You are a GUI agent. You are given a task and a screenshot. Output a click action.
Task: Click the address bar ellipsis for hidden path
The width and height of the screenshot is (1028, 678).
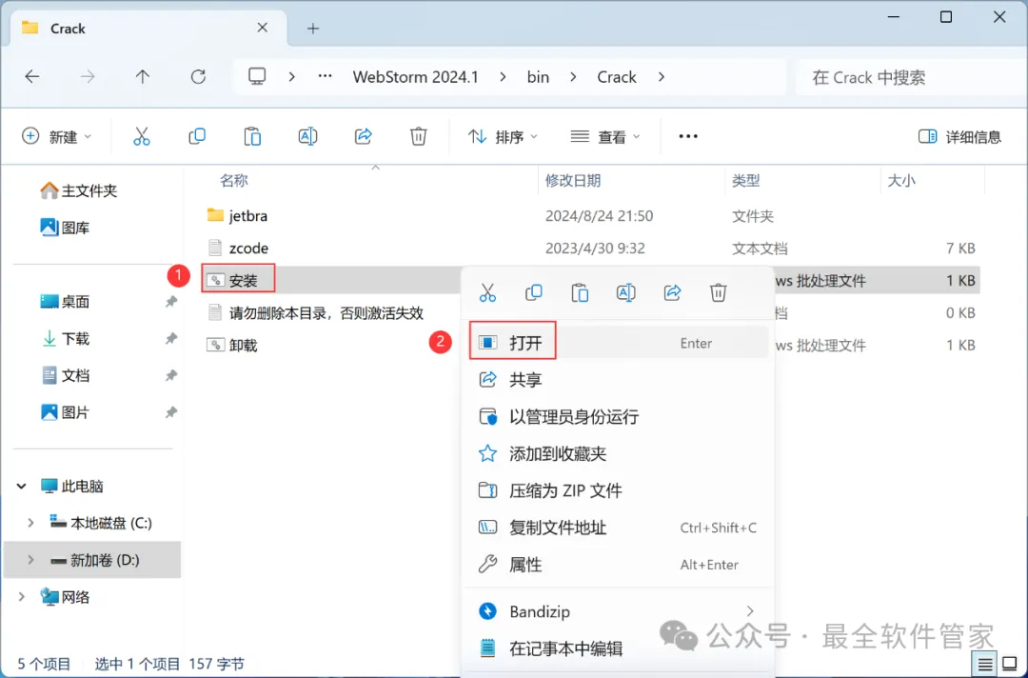[x=326, y=77]
